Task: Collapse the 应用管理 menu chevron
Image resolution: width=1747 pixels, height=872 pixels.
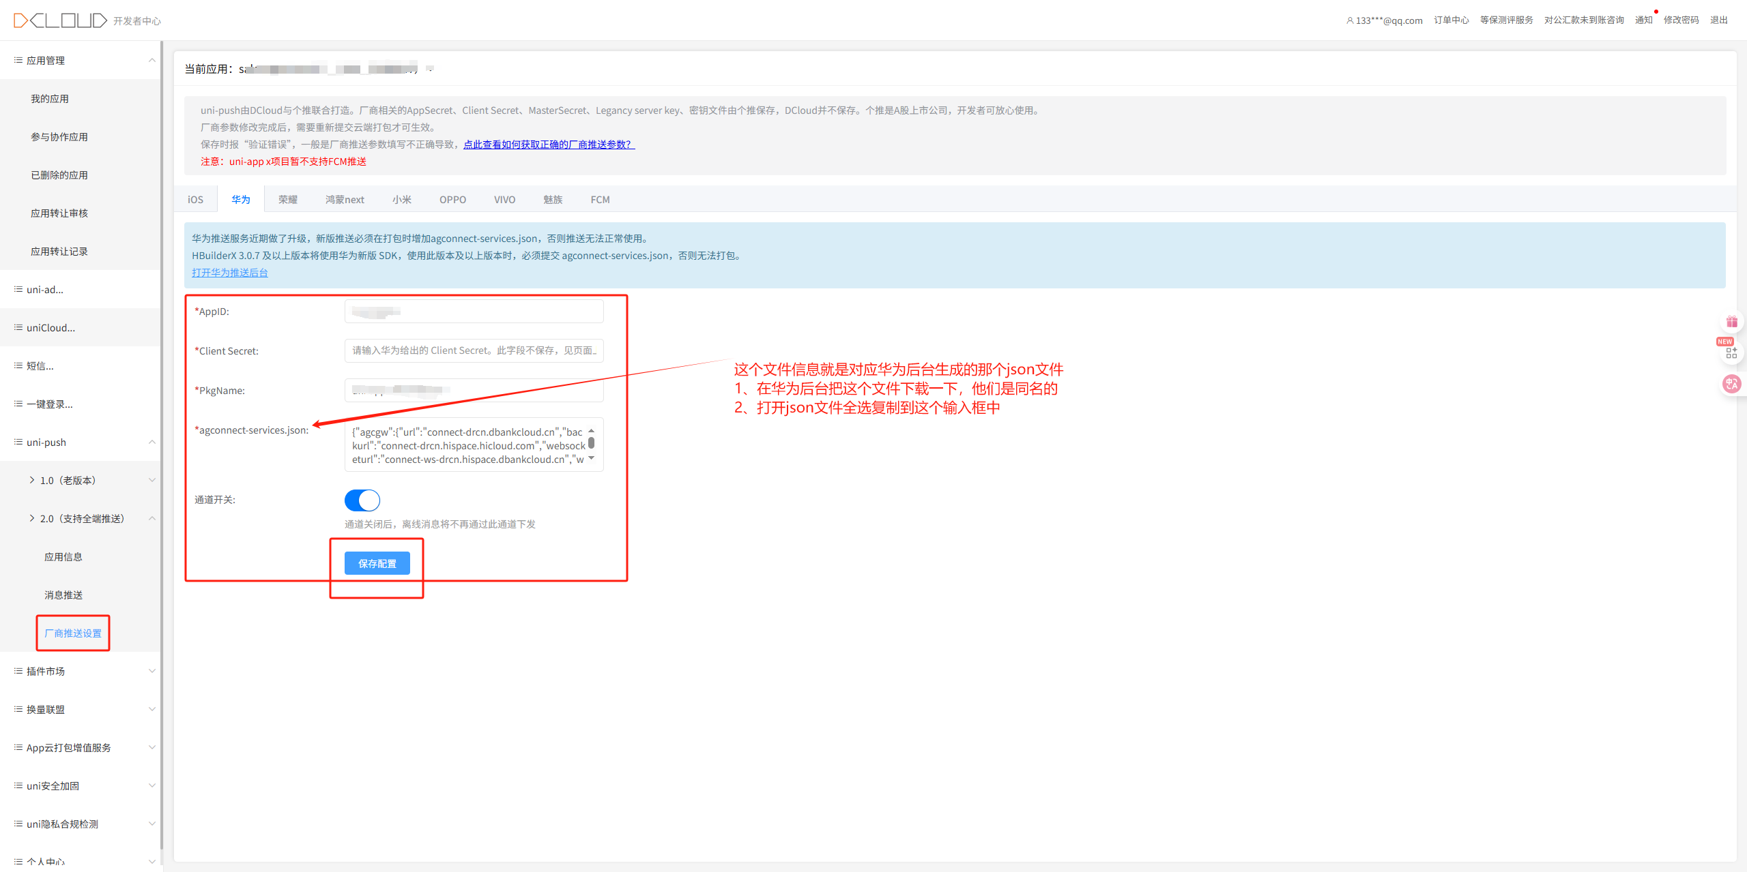Action: [151, 60]
